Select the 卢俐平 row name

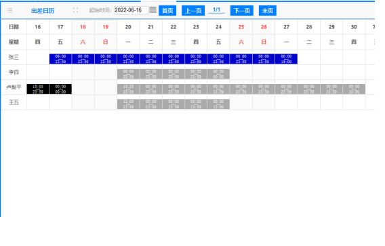click(x=14, y=87)
